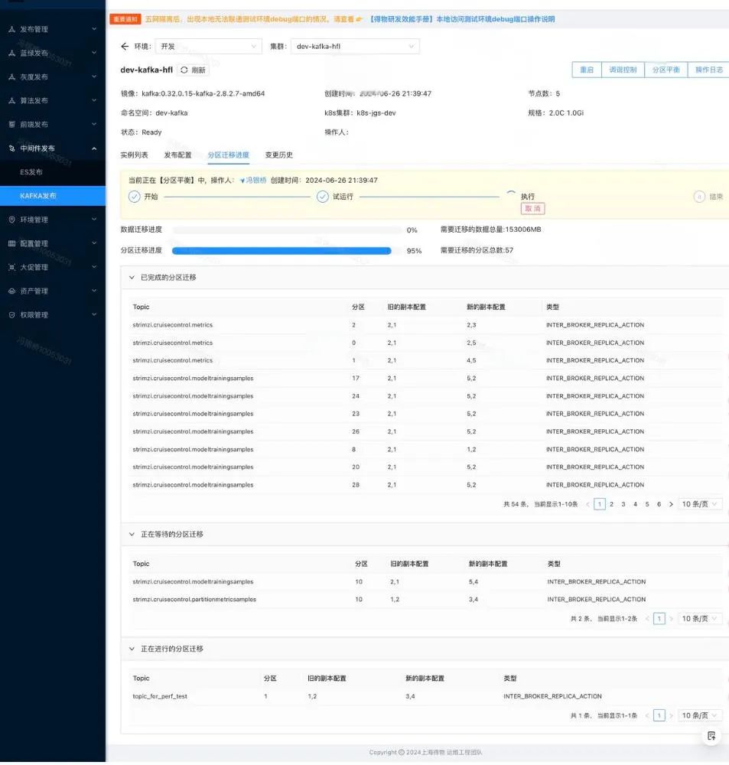Go to page 3 of completed migrations
This screenshot has width=729, height=765.
[623, 504]
